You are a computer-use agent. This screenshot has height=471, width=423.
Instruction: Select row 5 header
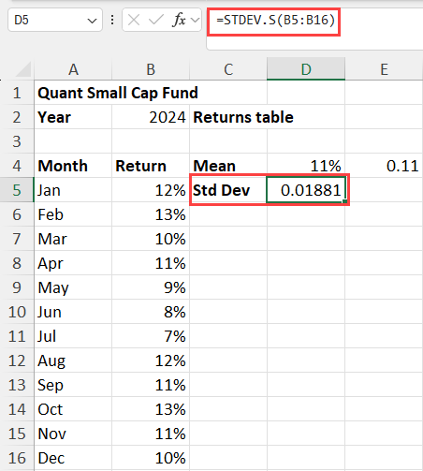tap(17, 190)
